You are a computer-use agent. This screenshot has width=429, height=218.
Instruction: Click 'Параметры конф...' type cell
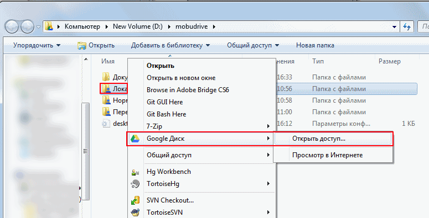click(x=341, y=124)
